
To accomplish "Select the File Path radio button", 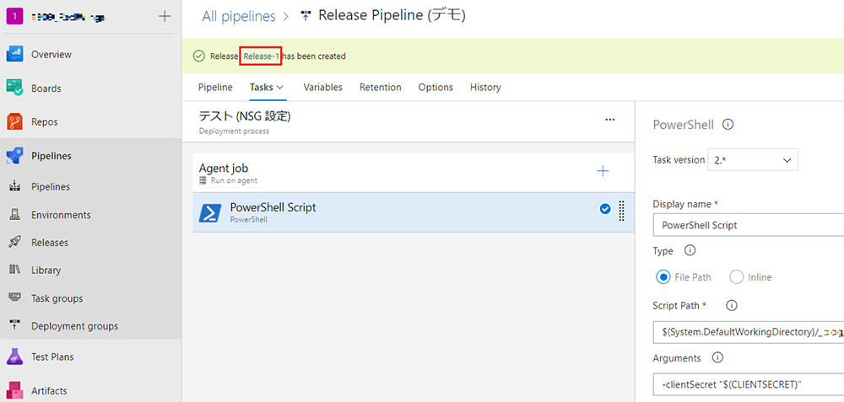I will click(x=663, y=277).
